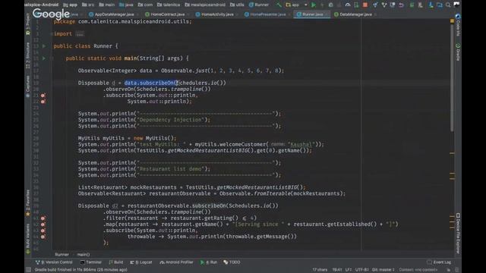Open the Logcat tool window

(x=141, y=262)
